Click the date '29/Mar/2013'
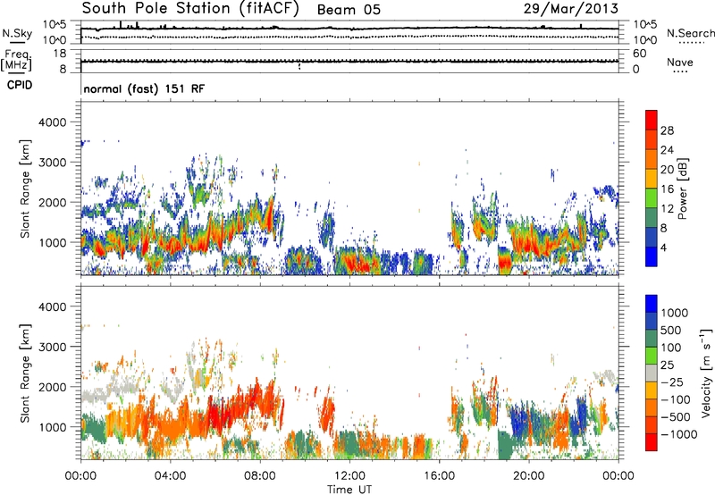The width and height of the screenshot is (715, 495). tap(571, 8)
